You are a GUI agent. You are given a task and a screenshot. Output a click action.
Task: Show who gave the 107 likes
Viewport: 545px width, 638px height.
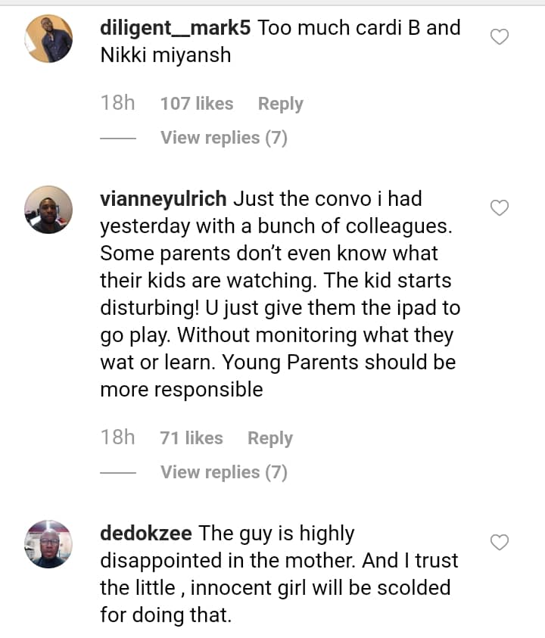click(x=197, y=104)
